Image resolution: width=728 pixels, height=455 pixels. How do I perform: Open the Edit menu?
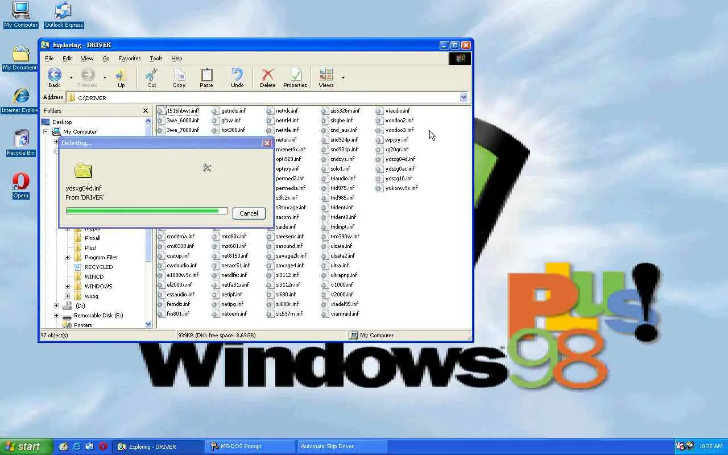click(x=67, y=59)
